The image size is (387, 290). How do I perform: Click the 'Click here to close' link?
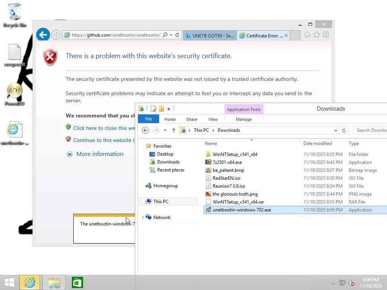[x=104, y=128]
